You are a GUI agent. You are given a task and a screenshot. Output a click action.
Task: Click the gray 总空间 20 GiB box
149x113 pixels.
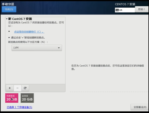pyautogui.click(x=27, y=98)
